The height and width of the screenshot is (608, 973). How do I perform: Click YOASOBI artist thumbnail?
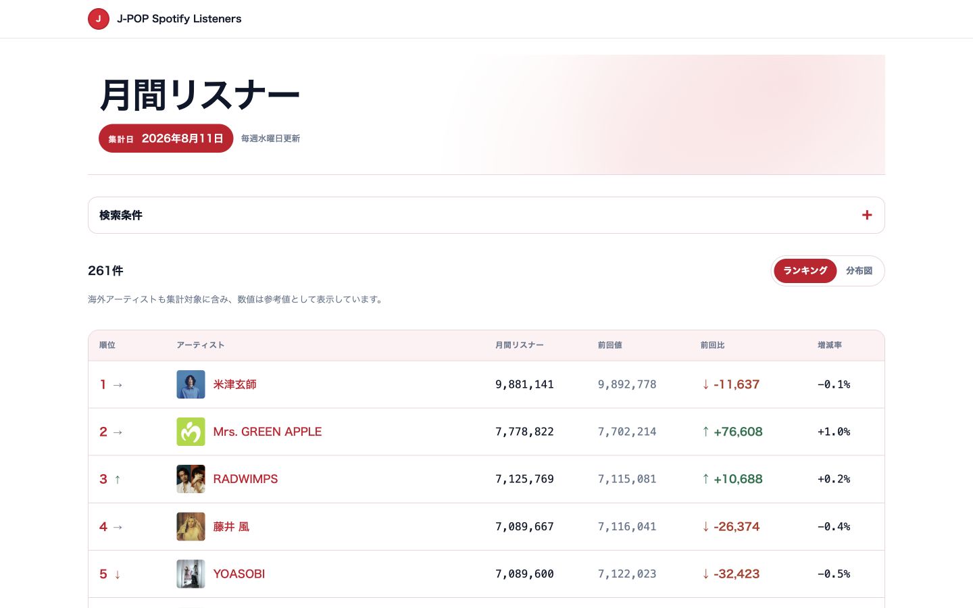191,574
